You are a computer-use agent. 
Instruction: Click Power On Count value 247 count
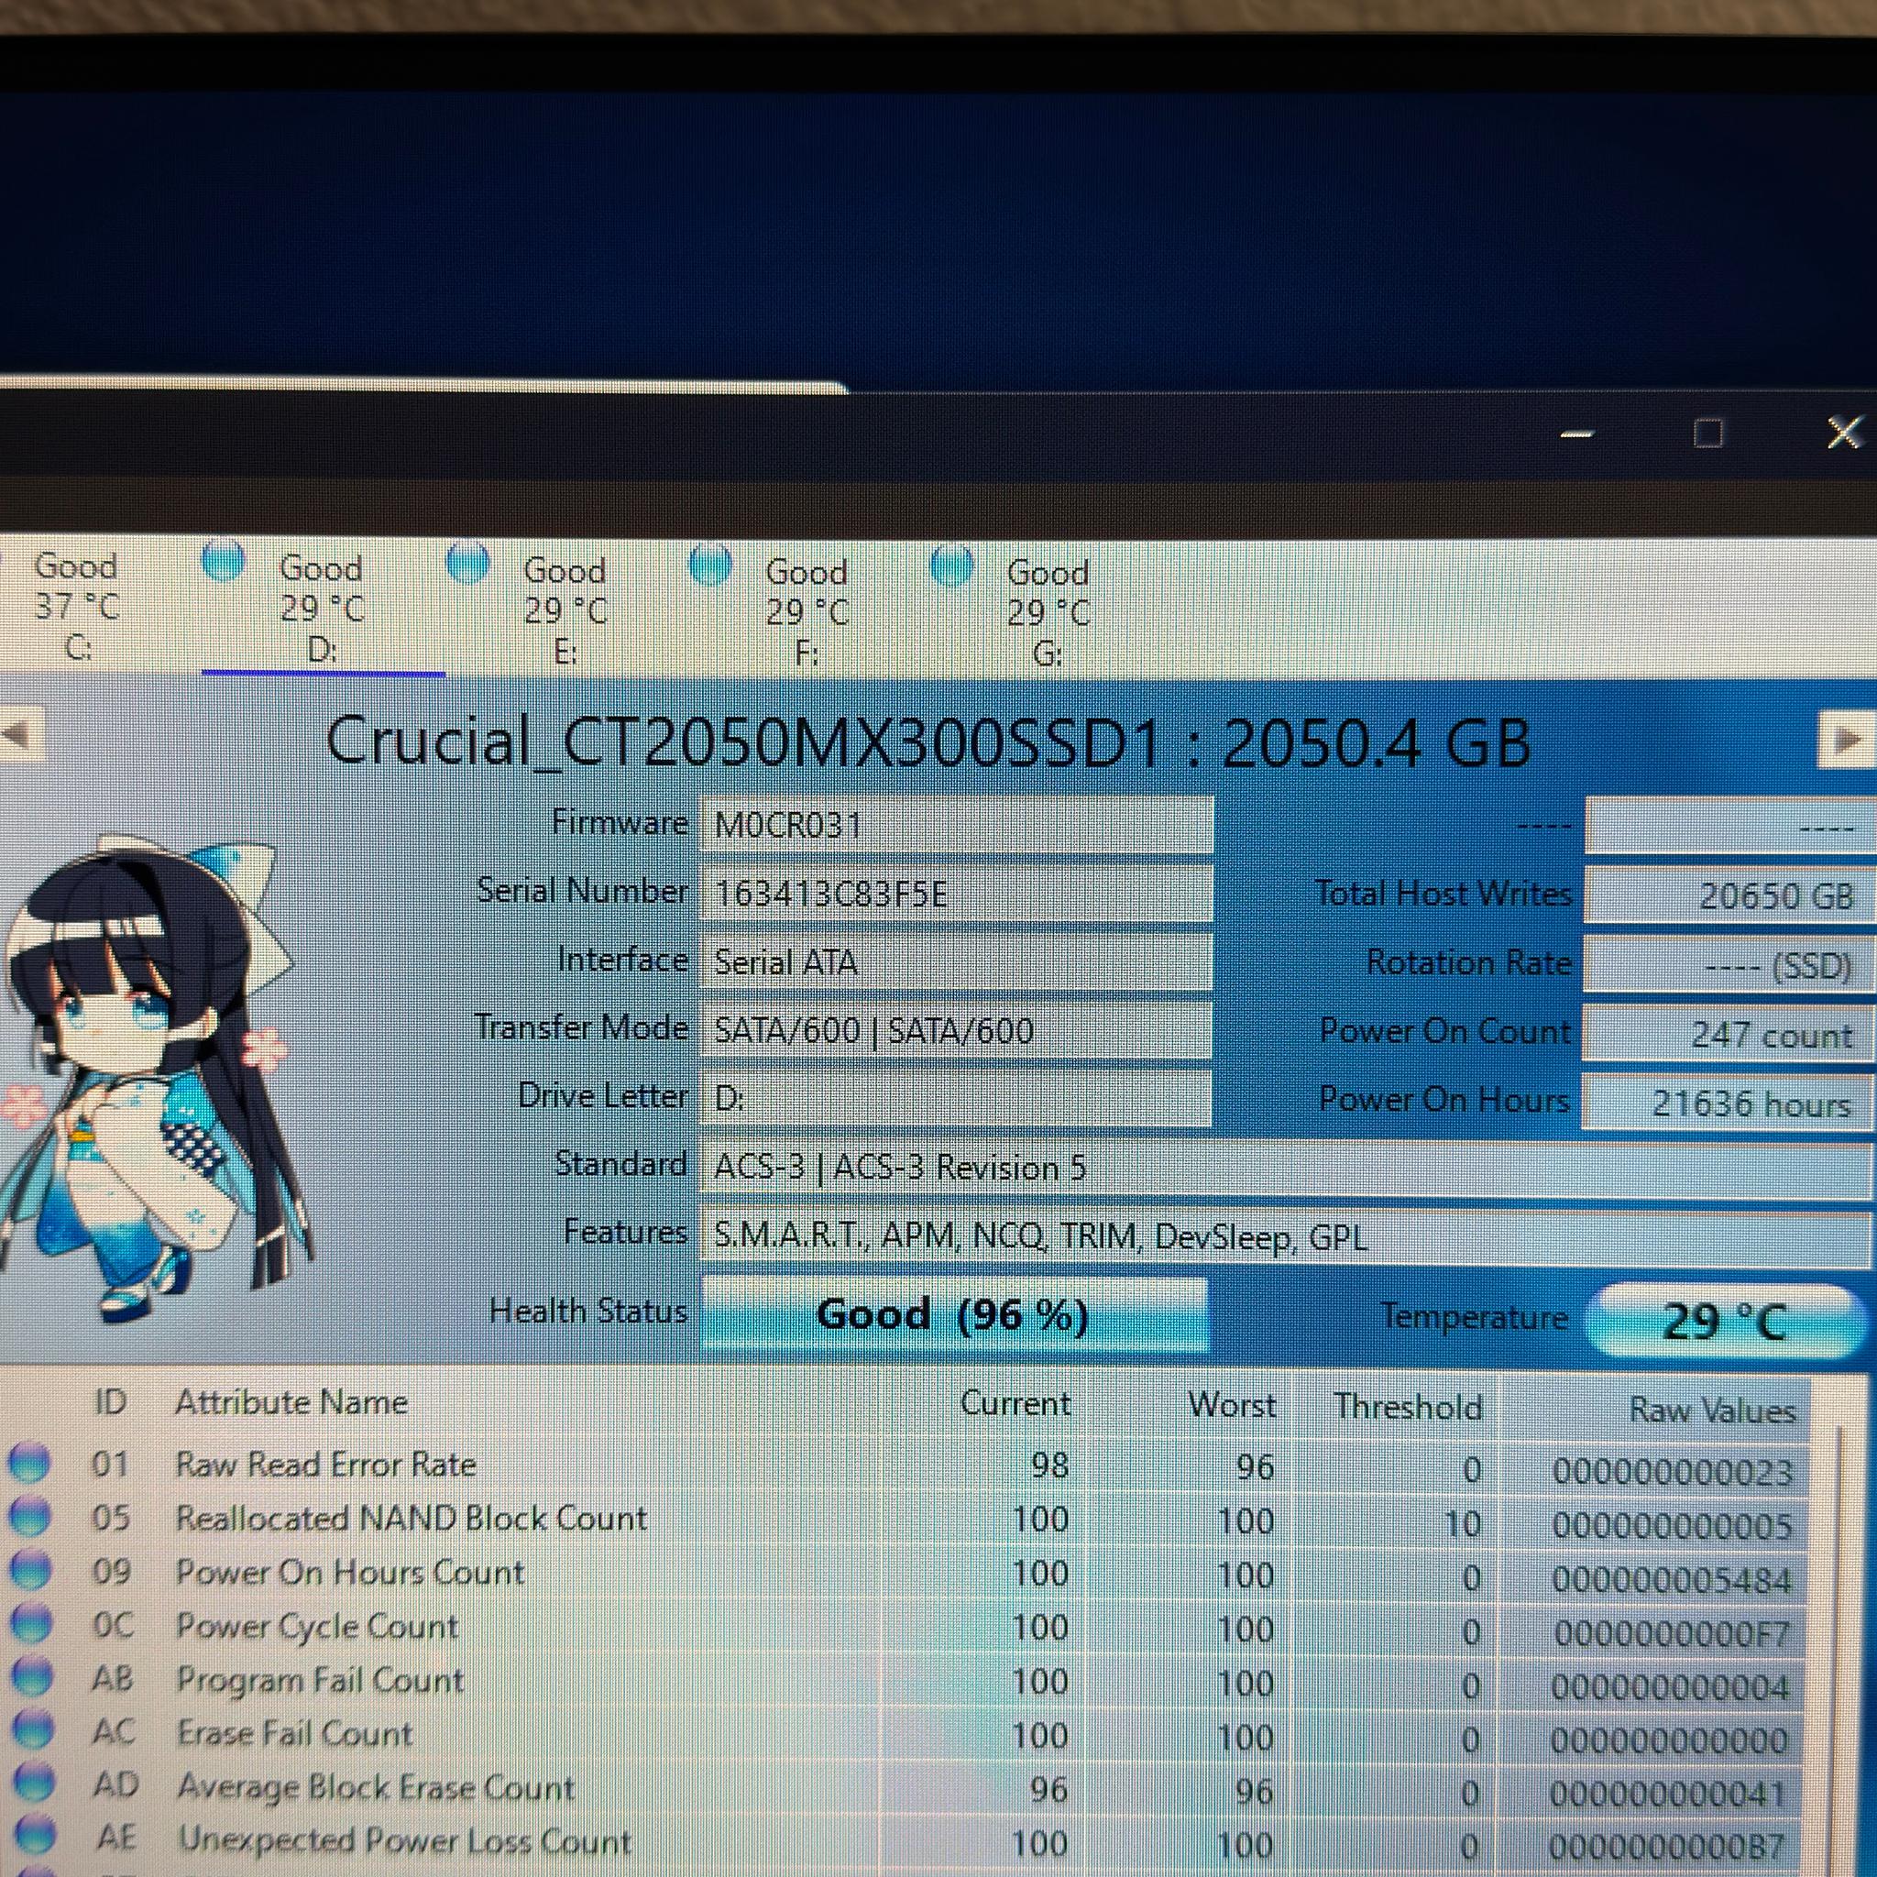click(x=1727, y=1035)
